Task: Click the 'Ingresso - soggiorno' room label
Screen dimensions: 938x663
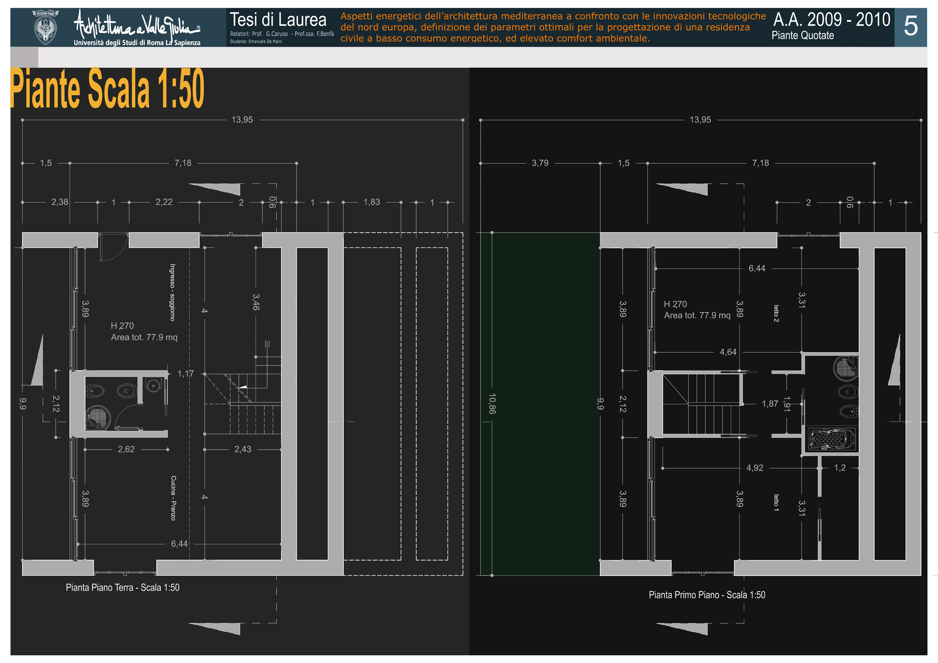Action: pyautogui.click(x=173, y=292)
